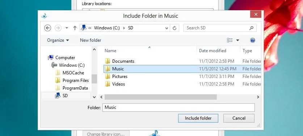This screenshot has width=303, height=136.
Task: Select the Documents folder
Action: click(123, 61)
